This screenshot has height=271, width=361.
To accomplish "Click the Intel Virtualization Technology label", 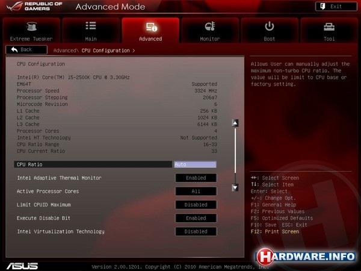I will click(61, 231).
